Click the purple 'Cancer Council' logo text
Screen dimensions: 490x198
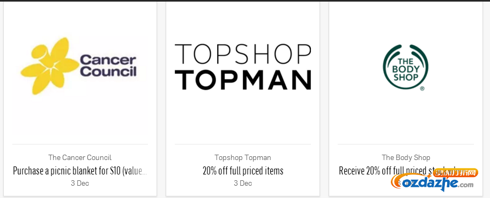click(108, 66)
